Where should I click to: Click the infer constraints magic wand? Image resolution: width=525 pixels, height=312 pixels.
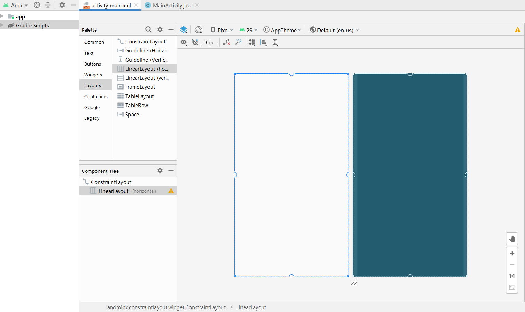click(x=238, y=42)
